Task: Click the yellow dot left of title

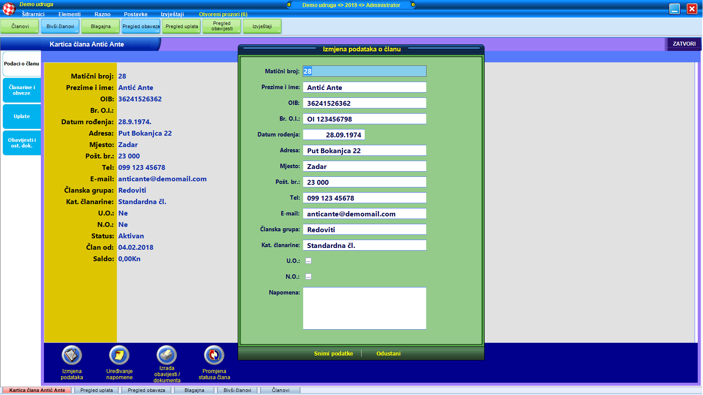Action: coord(289,5)
